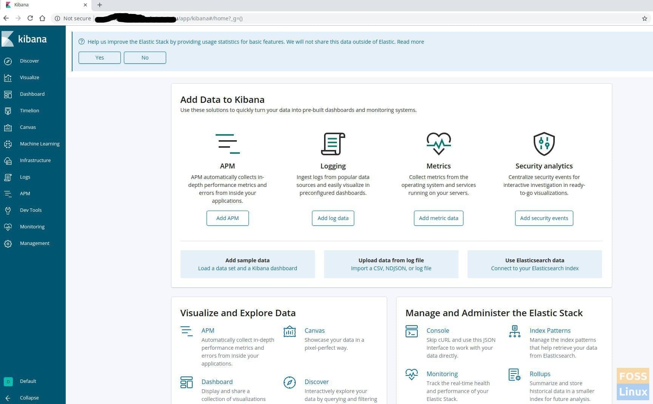Click the Index Patterns icon

point(514,331)
